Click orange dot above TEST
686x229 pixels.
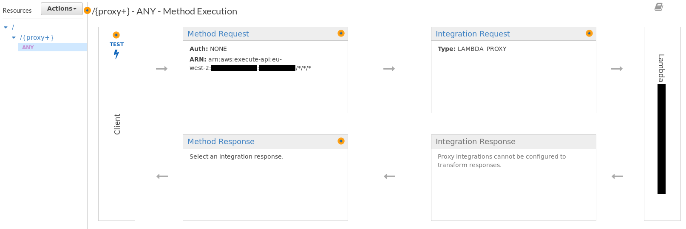116,35
